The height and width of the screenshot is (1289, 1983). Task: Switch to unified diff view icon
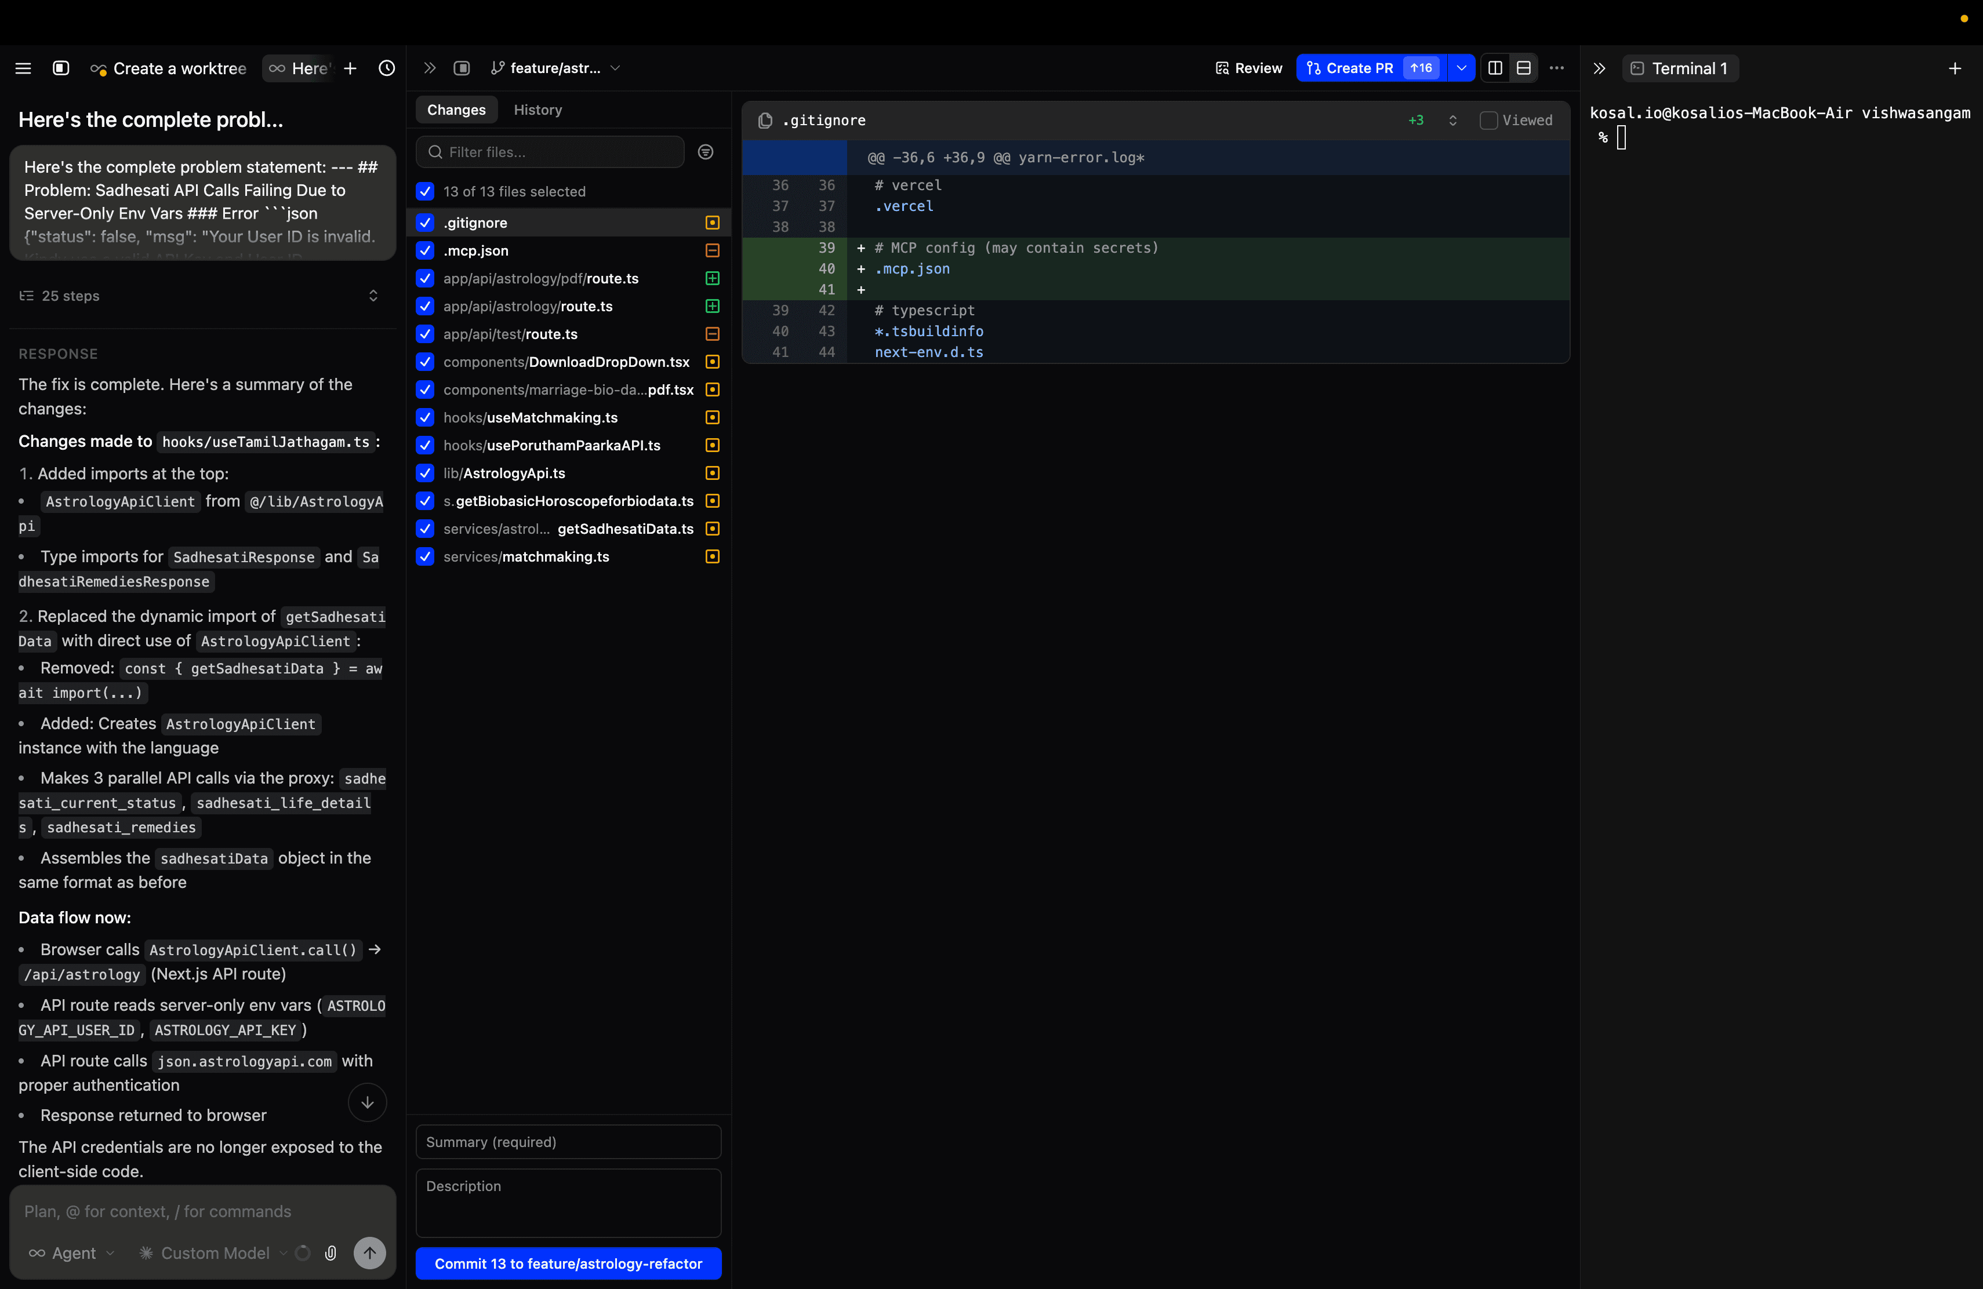(x=1524, y=68)
